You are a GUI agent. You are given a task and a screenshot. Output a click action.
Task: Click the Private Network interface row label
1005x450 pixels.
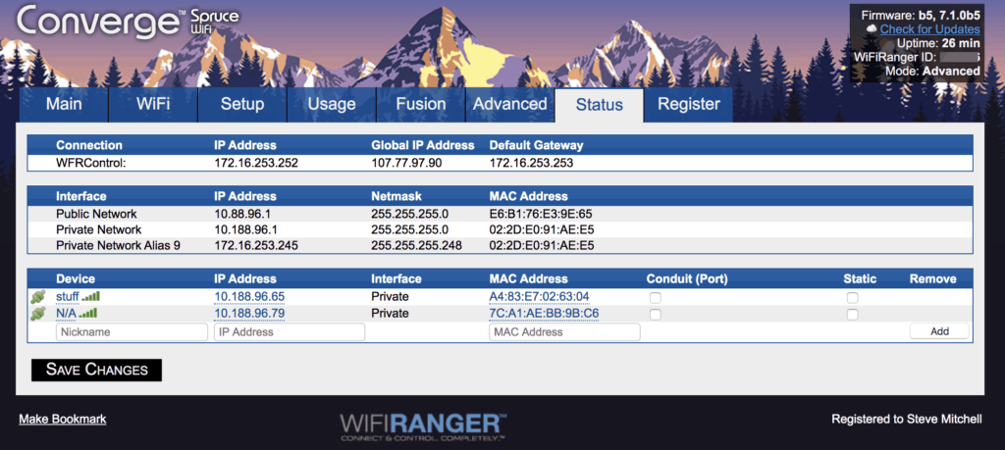[99, 229]
